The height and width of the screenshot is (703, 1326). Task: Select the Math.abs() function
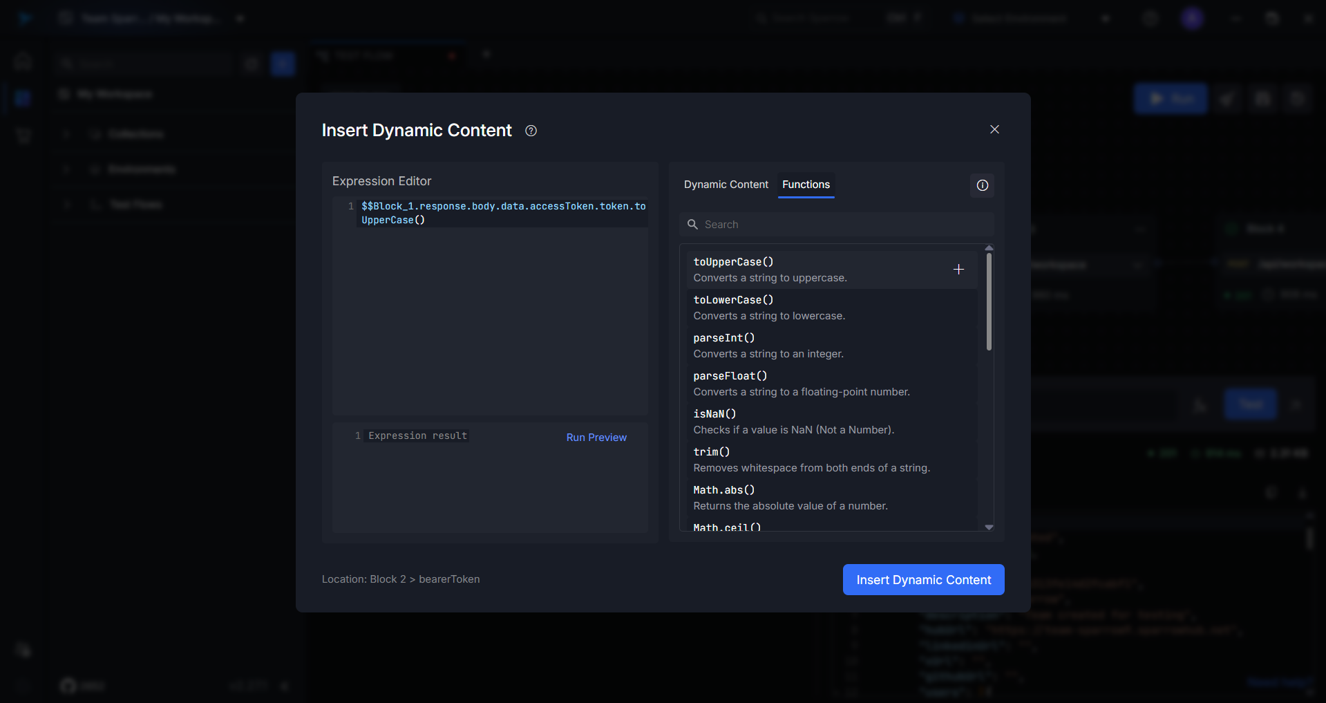(831, 498)
